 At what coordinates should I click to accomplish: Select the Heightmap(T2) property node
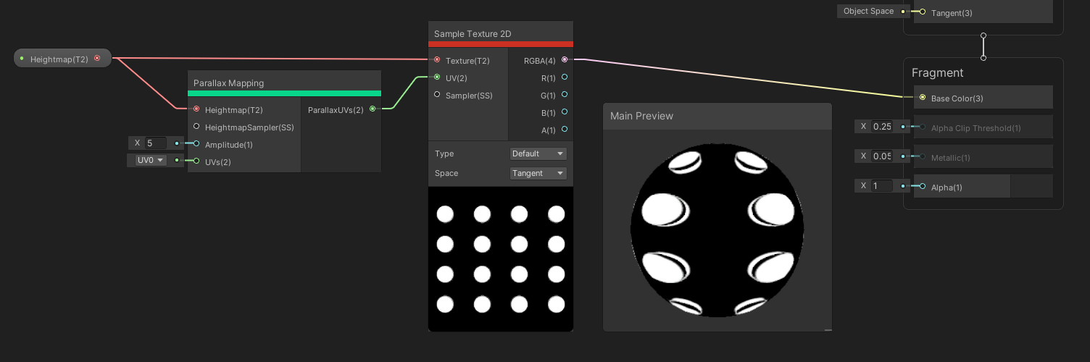[x=62, y=59]
